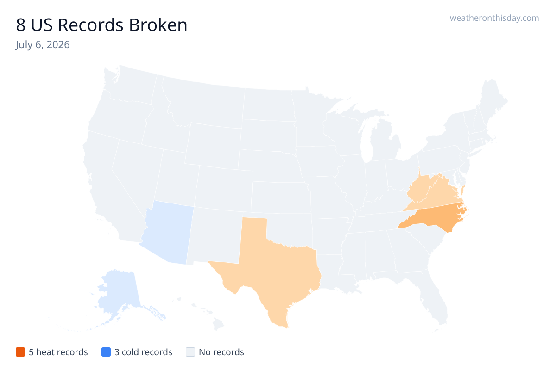Click the July 6, 2026 date text
556x370 pixels.
click(43, 45)
